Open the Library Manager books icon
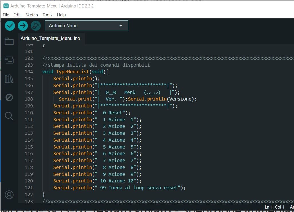This screenshot has height=212, width=294. (x=9, y=79)
